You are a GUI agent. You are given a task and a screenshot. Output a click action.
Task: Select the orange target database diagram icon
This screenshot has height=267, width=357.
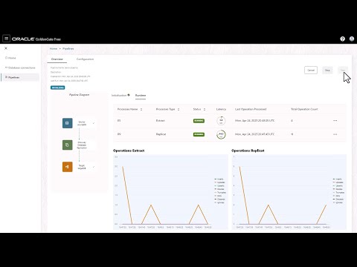tap(67, 167)
